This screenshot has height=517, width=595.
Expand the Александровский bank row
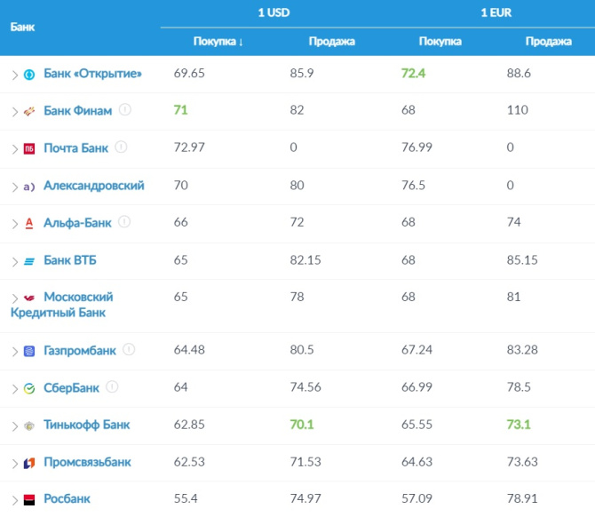pos(14,187)
